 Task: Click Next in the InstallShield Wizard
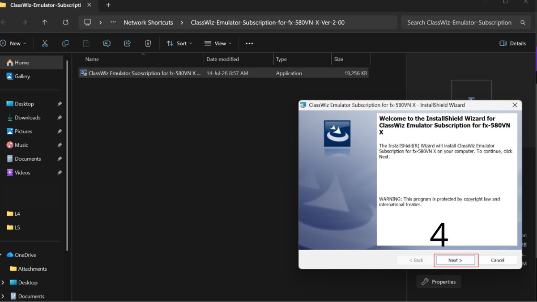coord(455,260)
